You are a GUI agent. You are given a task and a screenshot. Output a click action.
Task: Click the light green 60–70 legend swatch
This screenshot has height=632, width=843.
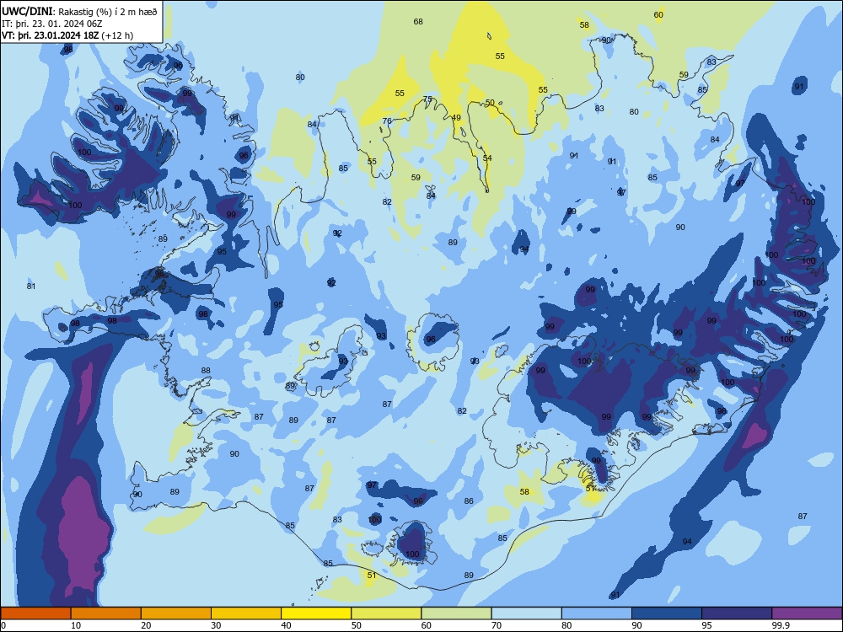click(x=456, y=613)
